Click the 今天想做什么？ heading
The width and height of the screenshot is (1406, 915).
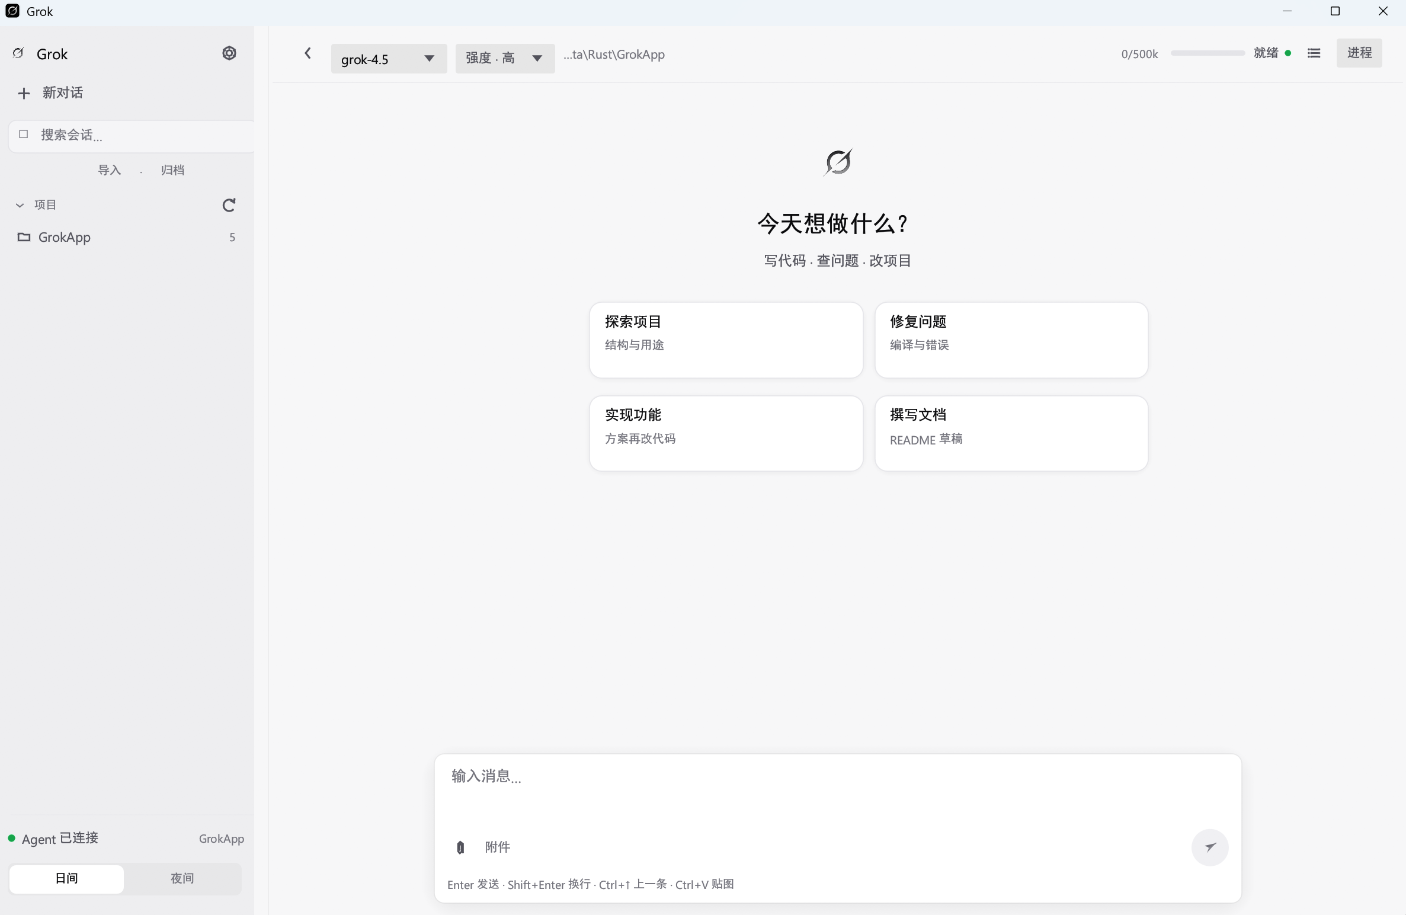pyautogui.click(x=834, y=223)
